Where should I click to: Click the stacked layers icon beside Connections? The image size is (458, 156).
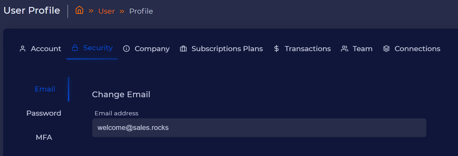pyautogui.click(x=386, y=49)
